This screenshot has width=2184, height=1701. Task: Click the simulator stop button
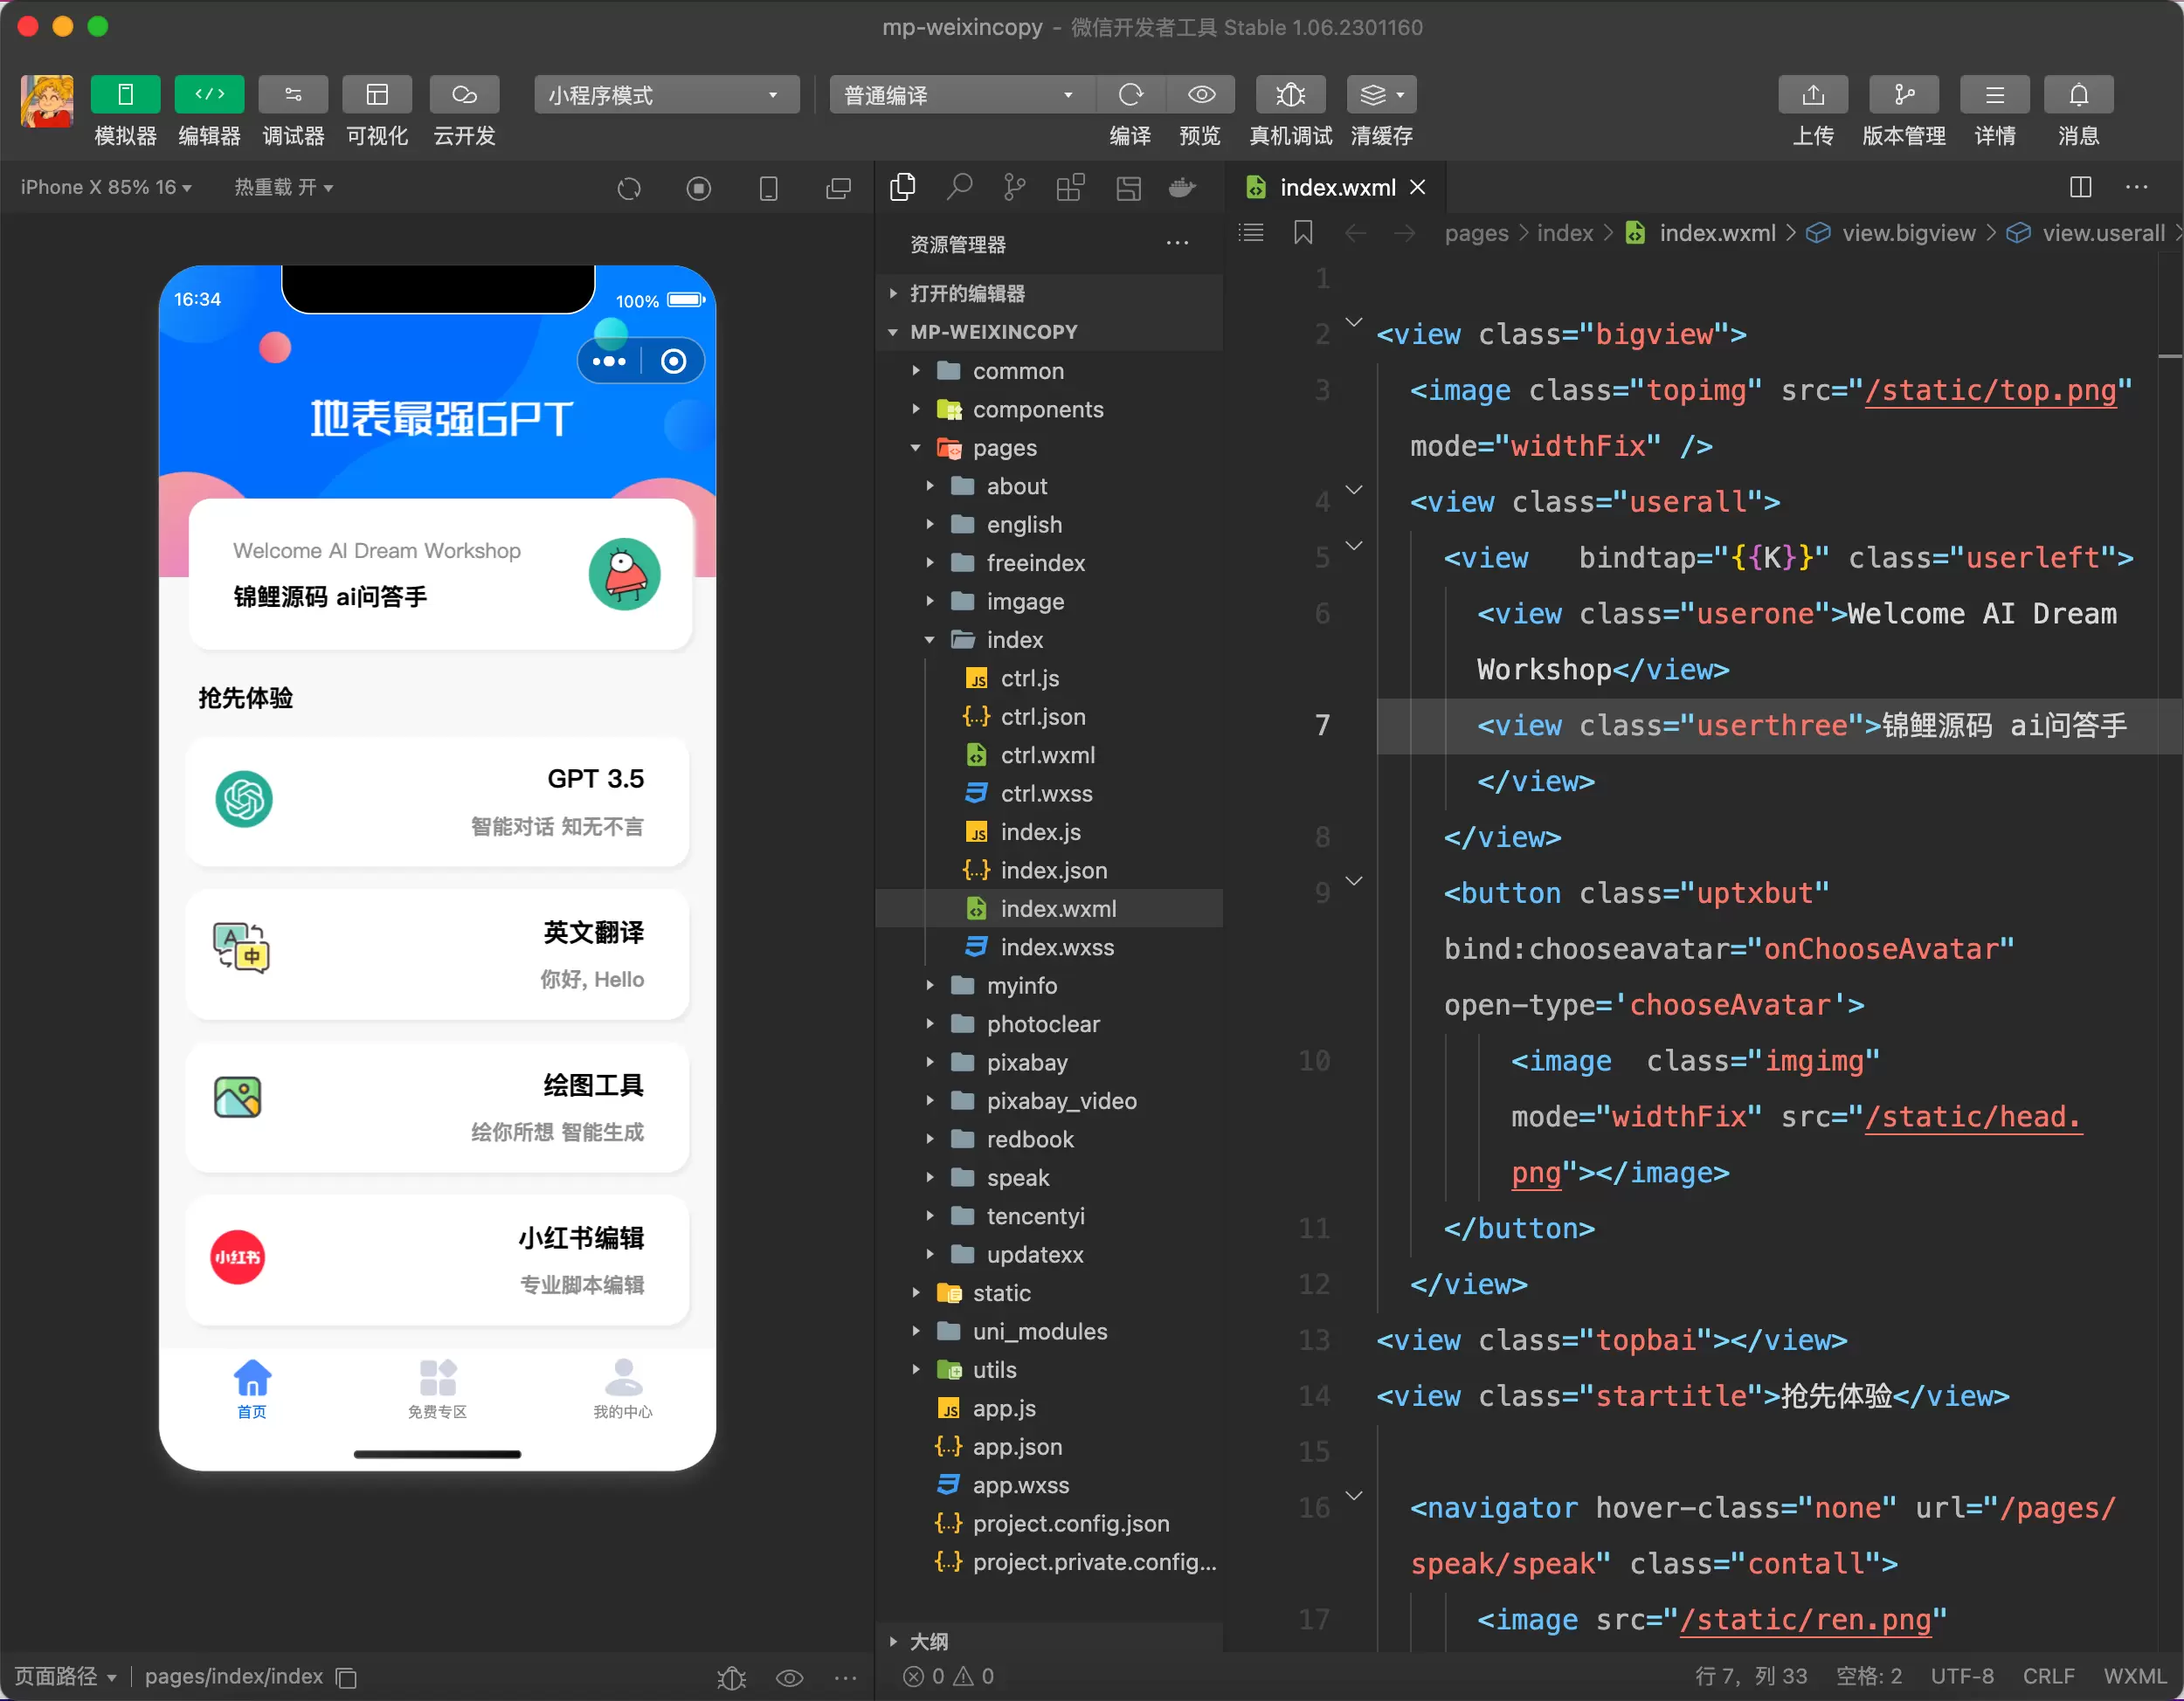pos(699,188)
